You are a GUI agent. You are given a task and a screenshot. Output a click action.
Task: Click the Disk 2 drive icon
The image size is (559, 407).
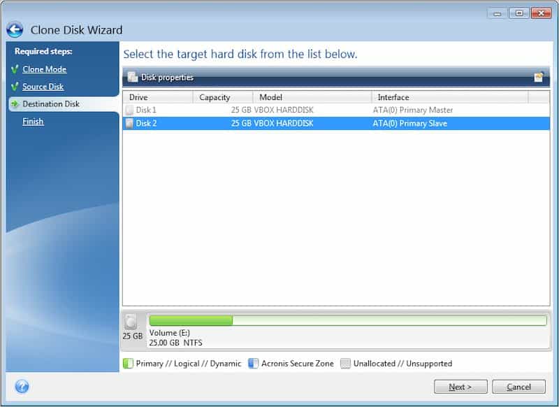[x=129, y=123]
